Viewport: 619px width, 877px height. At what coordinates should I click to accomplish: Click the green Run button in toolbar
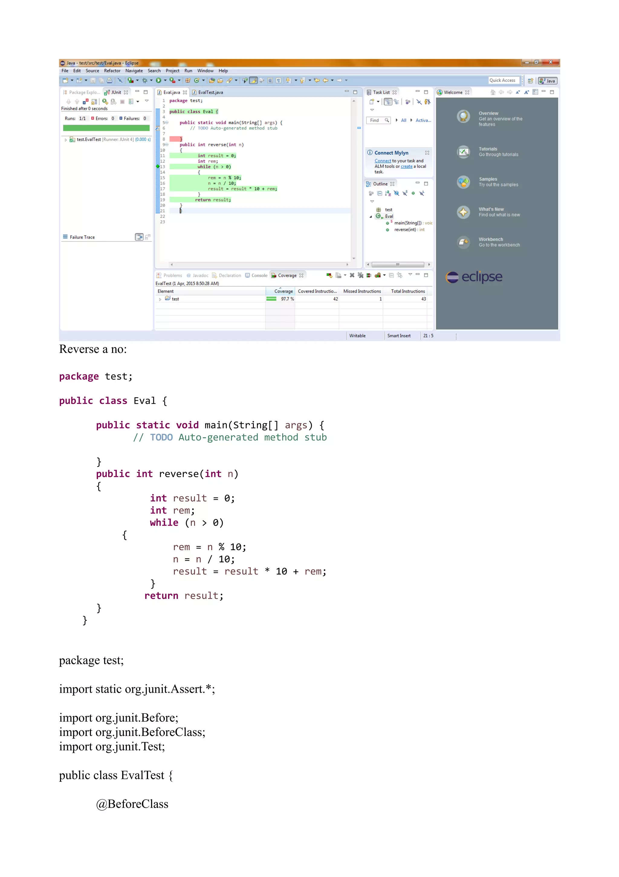pos(158,80)
